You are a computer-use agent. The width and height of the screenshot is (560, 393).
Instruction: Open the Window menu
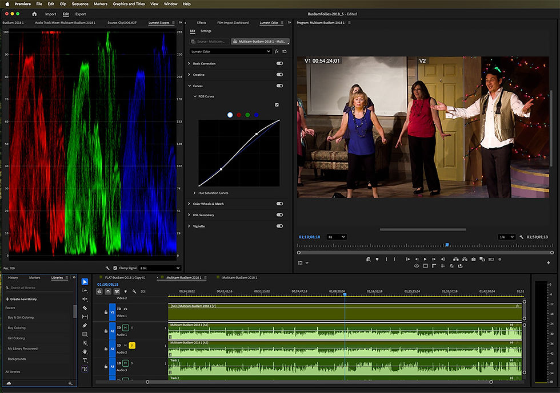(170, 4)
